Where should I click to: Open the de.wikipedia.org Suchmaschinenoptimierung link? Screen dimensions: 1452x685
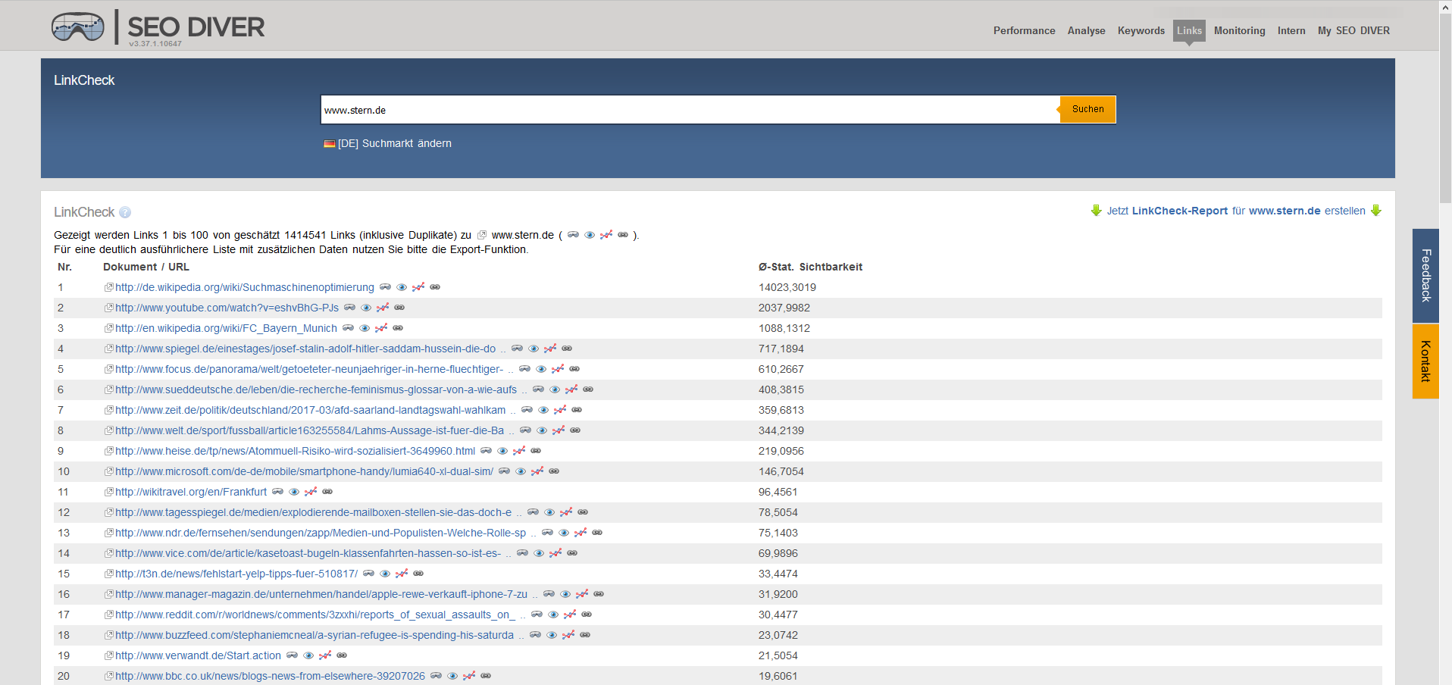click(245, 287)
